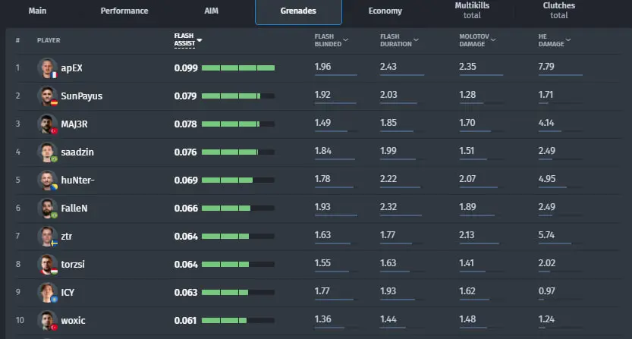Open the Clutches total tab
This screenshot has width=632, height=339.
pos(559,11)
